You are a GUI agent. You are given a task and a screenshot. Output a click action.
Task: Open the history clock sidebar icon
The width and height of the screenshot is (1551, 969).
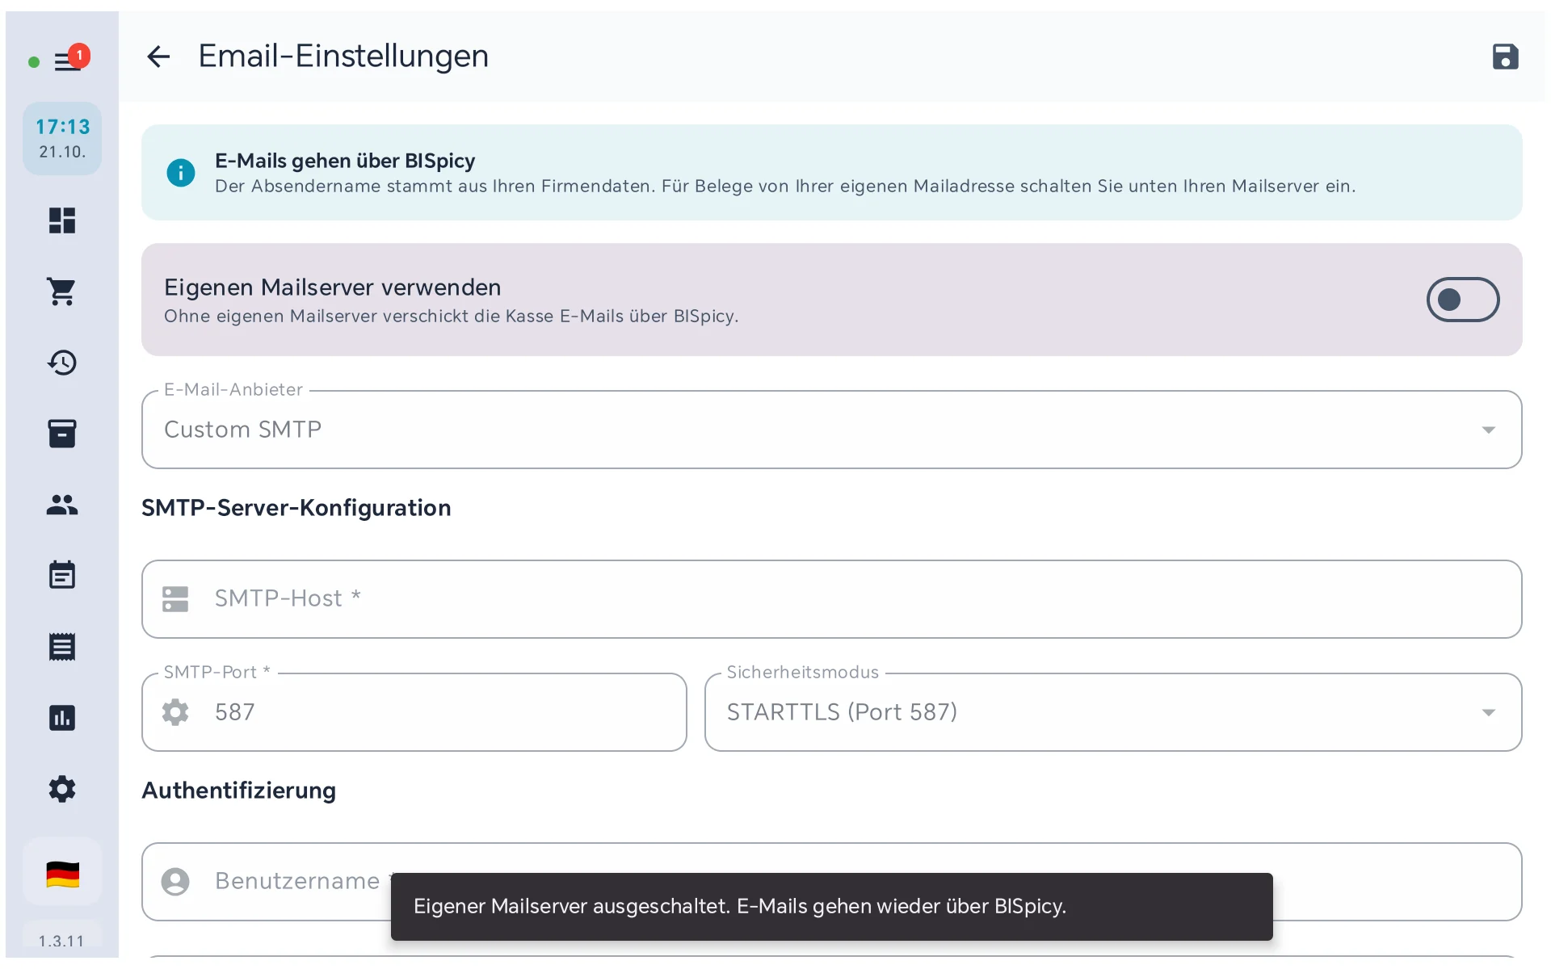[x=62, y=363]
